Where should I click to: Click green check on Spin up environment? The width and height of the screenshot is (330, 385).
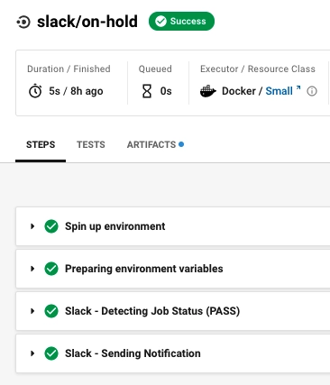tap(51, 226)
